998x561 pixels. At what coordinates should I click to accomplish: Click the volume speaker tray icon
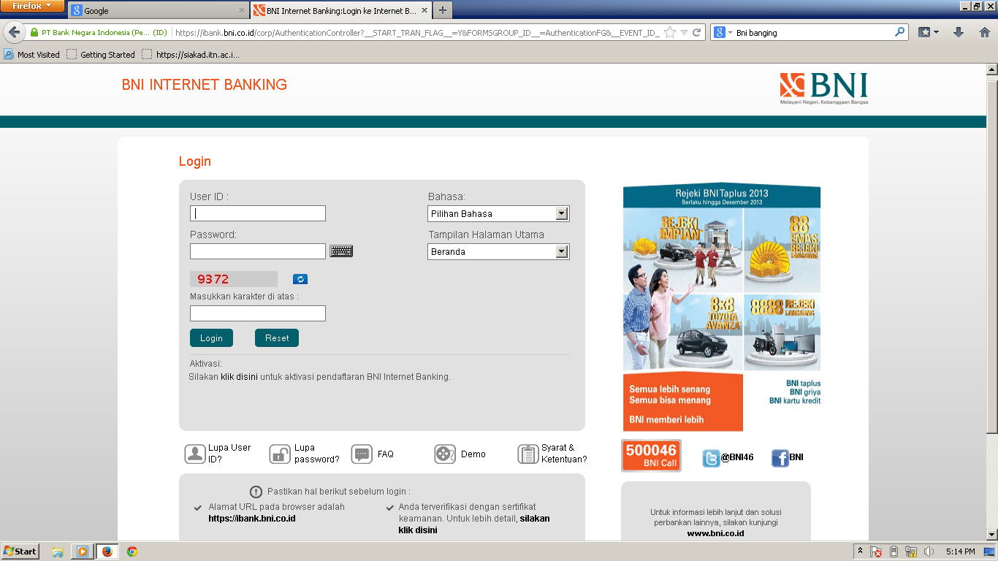coord(929,552)
